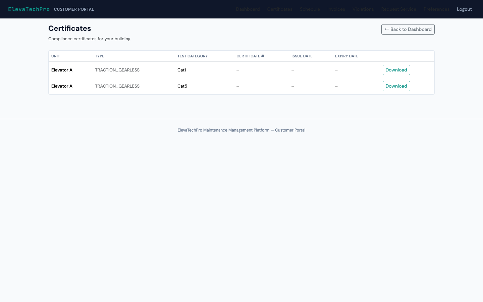Click TRACTION_GEARLESS in the Cat1 row
The height and width of the screenshot is (302, 483).
pyautogui.click(x=117, y=70)
